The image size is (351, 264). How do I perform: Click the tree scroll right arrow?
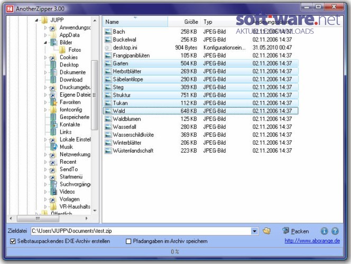pos(87,219)
